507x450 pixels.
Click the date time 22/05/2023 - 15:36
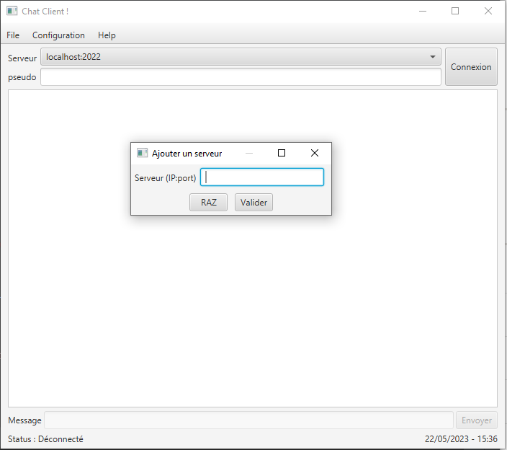pos(461,439)
